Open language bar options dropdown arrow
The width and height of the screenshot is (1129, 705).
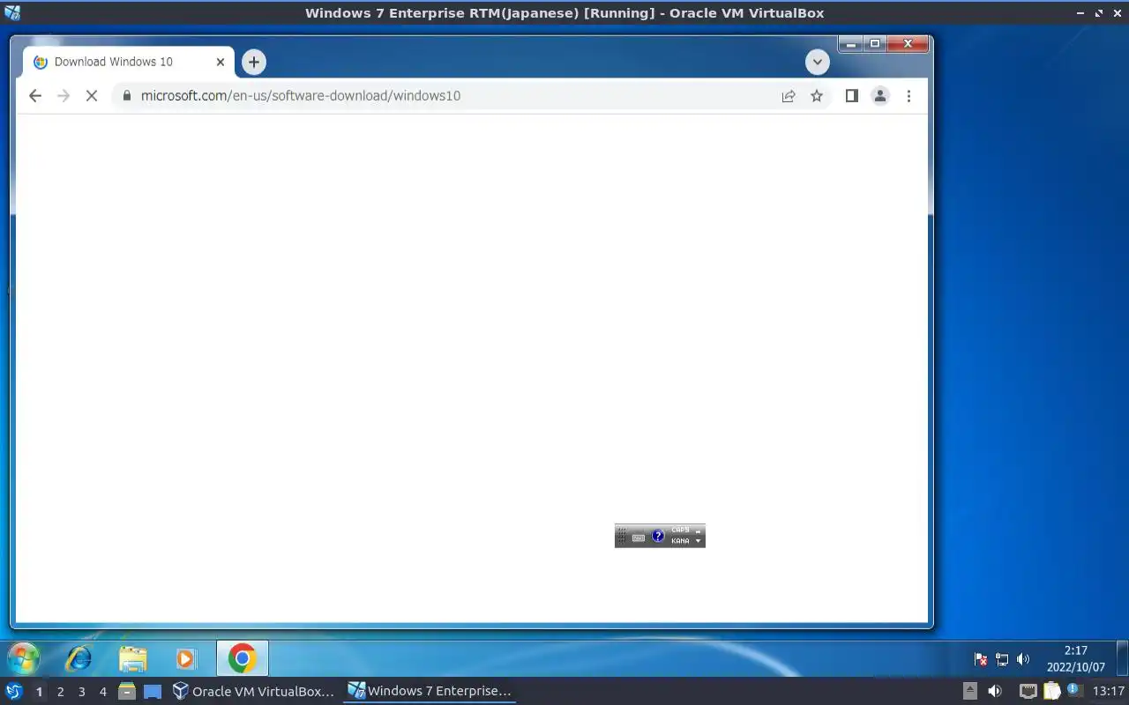699,541
